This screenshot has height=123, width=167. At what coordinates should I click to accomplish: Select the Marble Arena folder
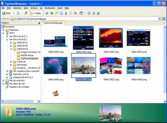click(27, 55)
